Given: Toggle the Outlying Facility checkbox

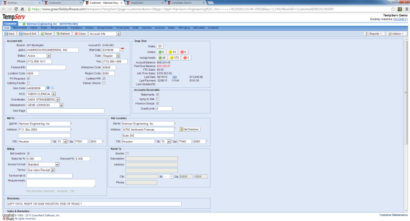Looking at the screenshot, I should click(28, 83).
